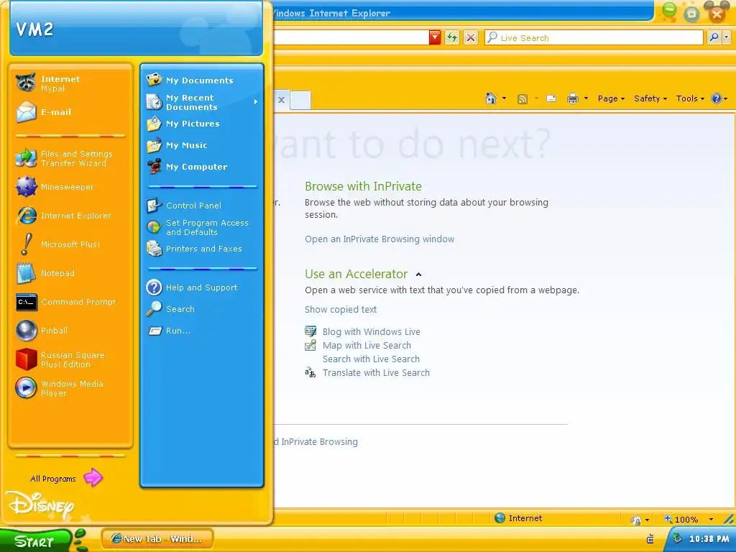
Task: Click the IE Home toolbar icon
Action: point(491,98)
